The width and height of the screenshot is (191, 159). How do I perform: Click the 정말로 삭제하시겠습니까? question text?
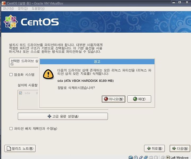tap(76, 88)
